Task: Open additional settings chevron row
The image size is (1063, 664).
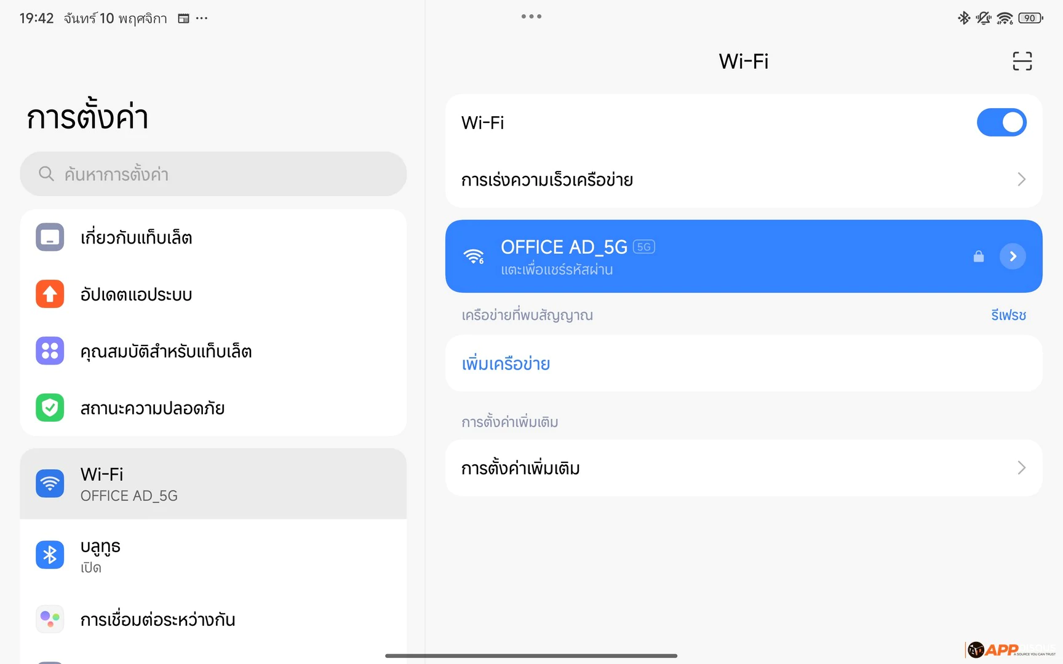Action: click(x=1021, y=468)
